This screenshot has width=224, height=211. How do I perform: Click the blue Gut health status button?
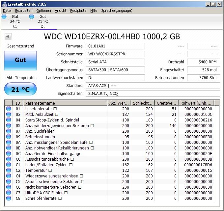coord(20,61)
